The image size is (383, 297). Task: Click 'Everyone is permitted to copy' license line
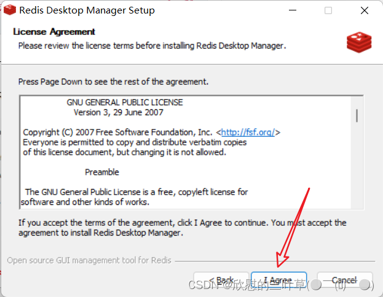(x=135, y=142)
